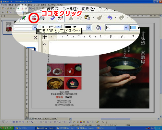Click the four-photo sweets collage on canvas
Image resolution: width=162 pixels, height=130 pixels.
coord(64,76)
